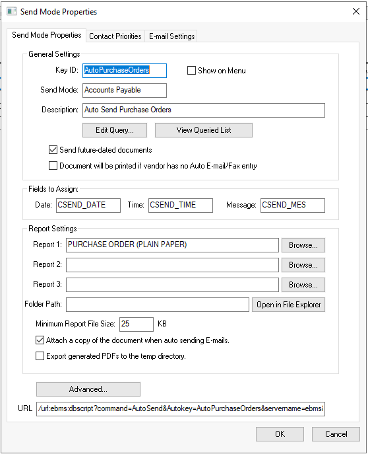The image size is (368, 456).
Task: Click the Time field CSEND_TIME
Action: pos(181,206)
